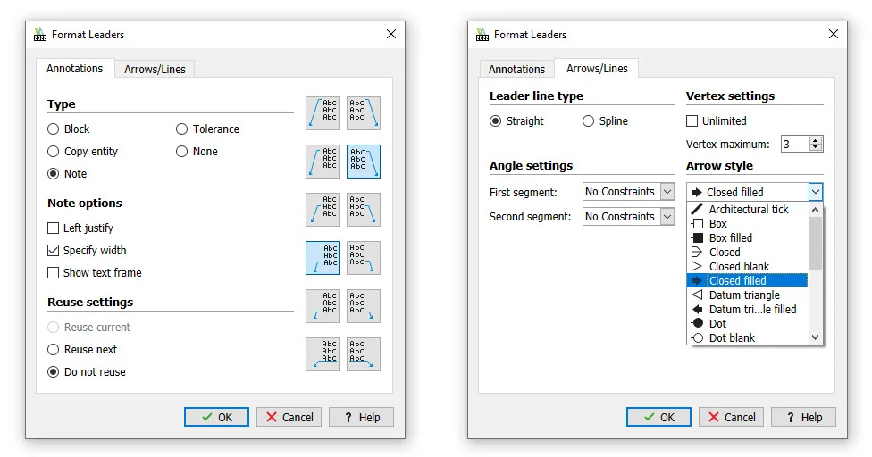Switch to the inactive Annotations tab
872x457 pixels.
click(516, 70)
